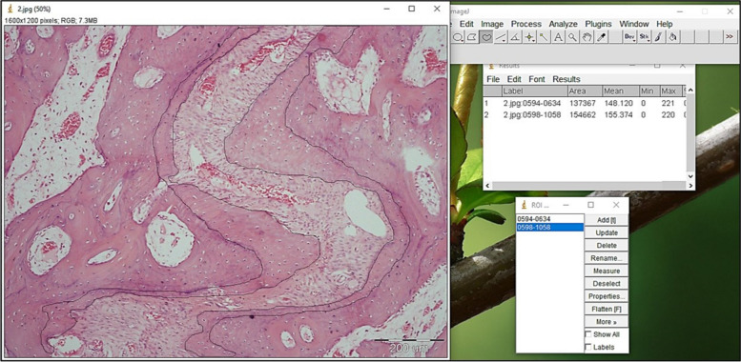Viewport: 741px width, 362px height.
Task: Select the Magnifying glass tool
Action: click(x=572, y=37)
